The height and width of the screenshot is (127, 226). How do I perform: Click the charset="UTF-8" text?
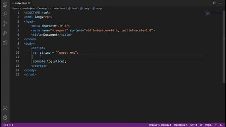[x=55, y=26]
